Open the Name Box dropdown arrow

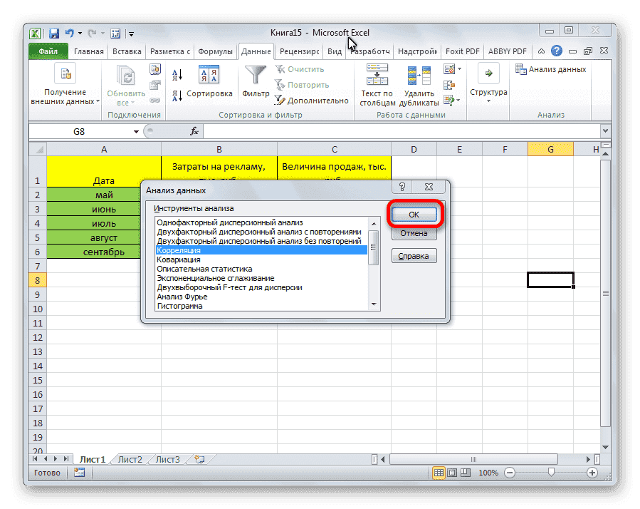coord(136,131)
